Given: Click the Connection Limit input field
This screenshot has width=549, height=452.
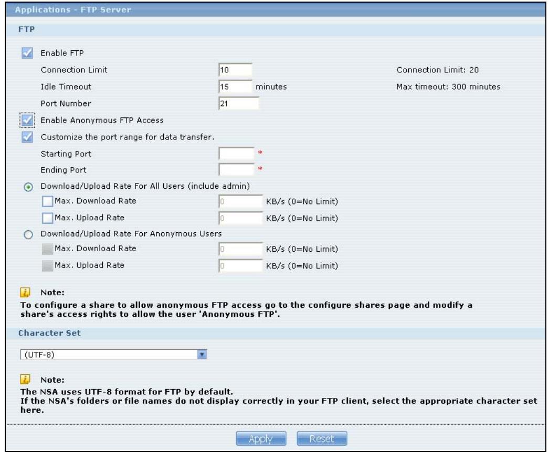Looking at the screenshot, I should click(235, 70).
